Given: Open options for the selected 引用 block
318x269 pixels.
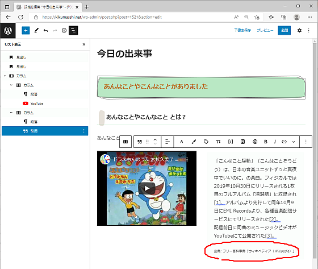Looking at the screenshot, I should pyautogui.click(x=84, y=131).
